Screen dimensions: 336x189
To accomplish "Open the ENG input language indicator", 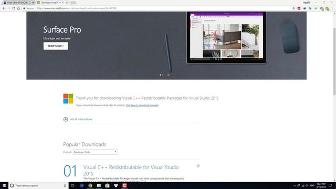I will 312,185.
